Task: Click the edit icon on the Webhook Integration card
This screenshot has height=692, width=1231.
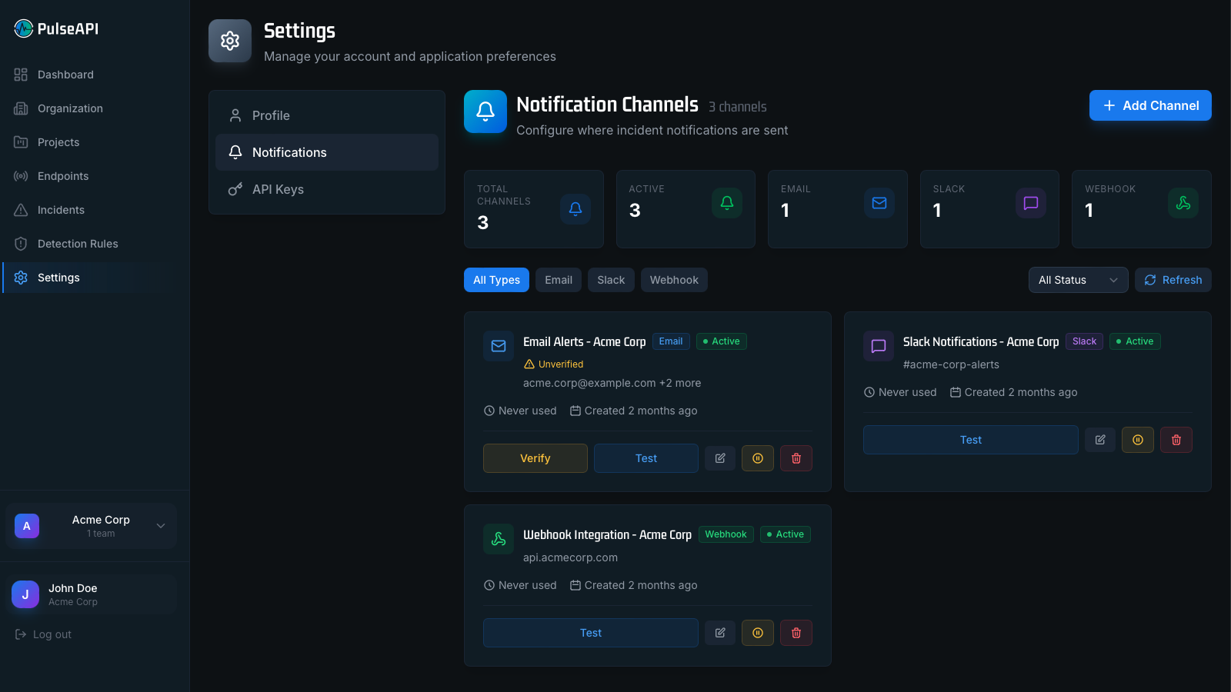Action: 720,633
